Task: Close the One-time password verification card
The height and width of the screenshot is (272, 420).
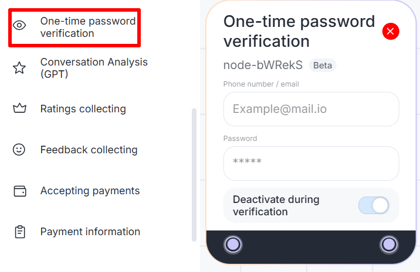Action: click(391, 31)
